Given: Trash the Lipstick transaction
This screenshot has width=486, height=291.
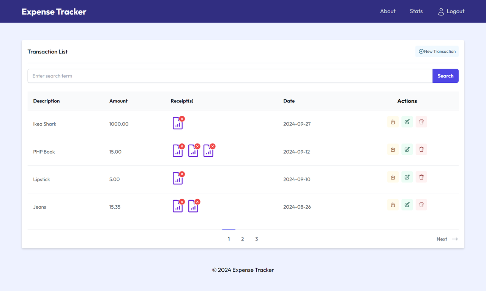Looking at the screenshot, I should click(421, 177).
